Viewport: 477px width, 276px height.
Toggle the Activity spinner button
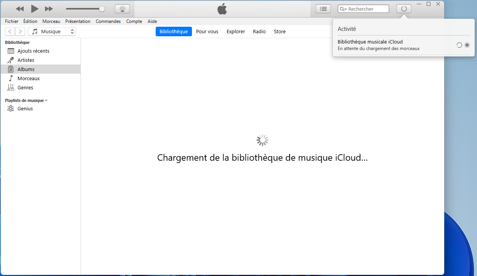click(404, 9)
